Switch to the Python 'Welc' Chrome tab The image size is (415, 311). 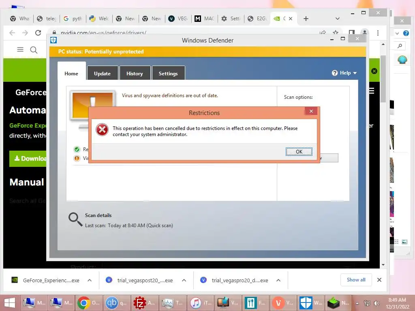coord(99,19)
